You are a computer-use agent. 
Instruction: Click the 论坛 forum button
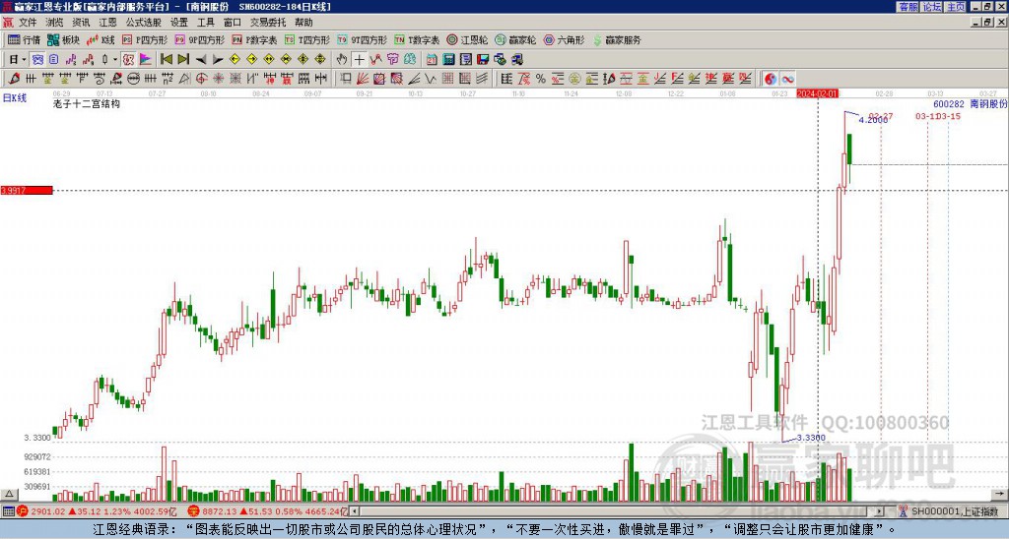(931, 7)
